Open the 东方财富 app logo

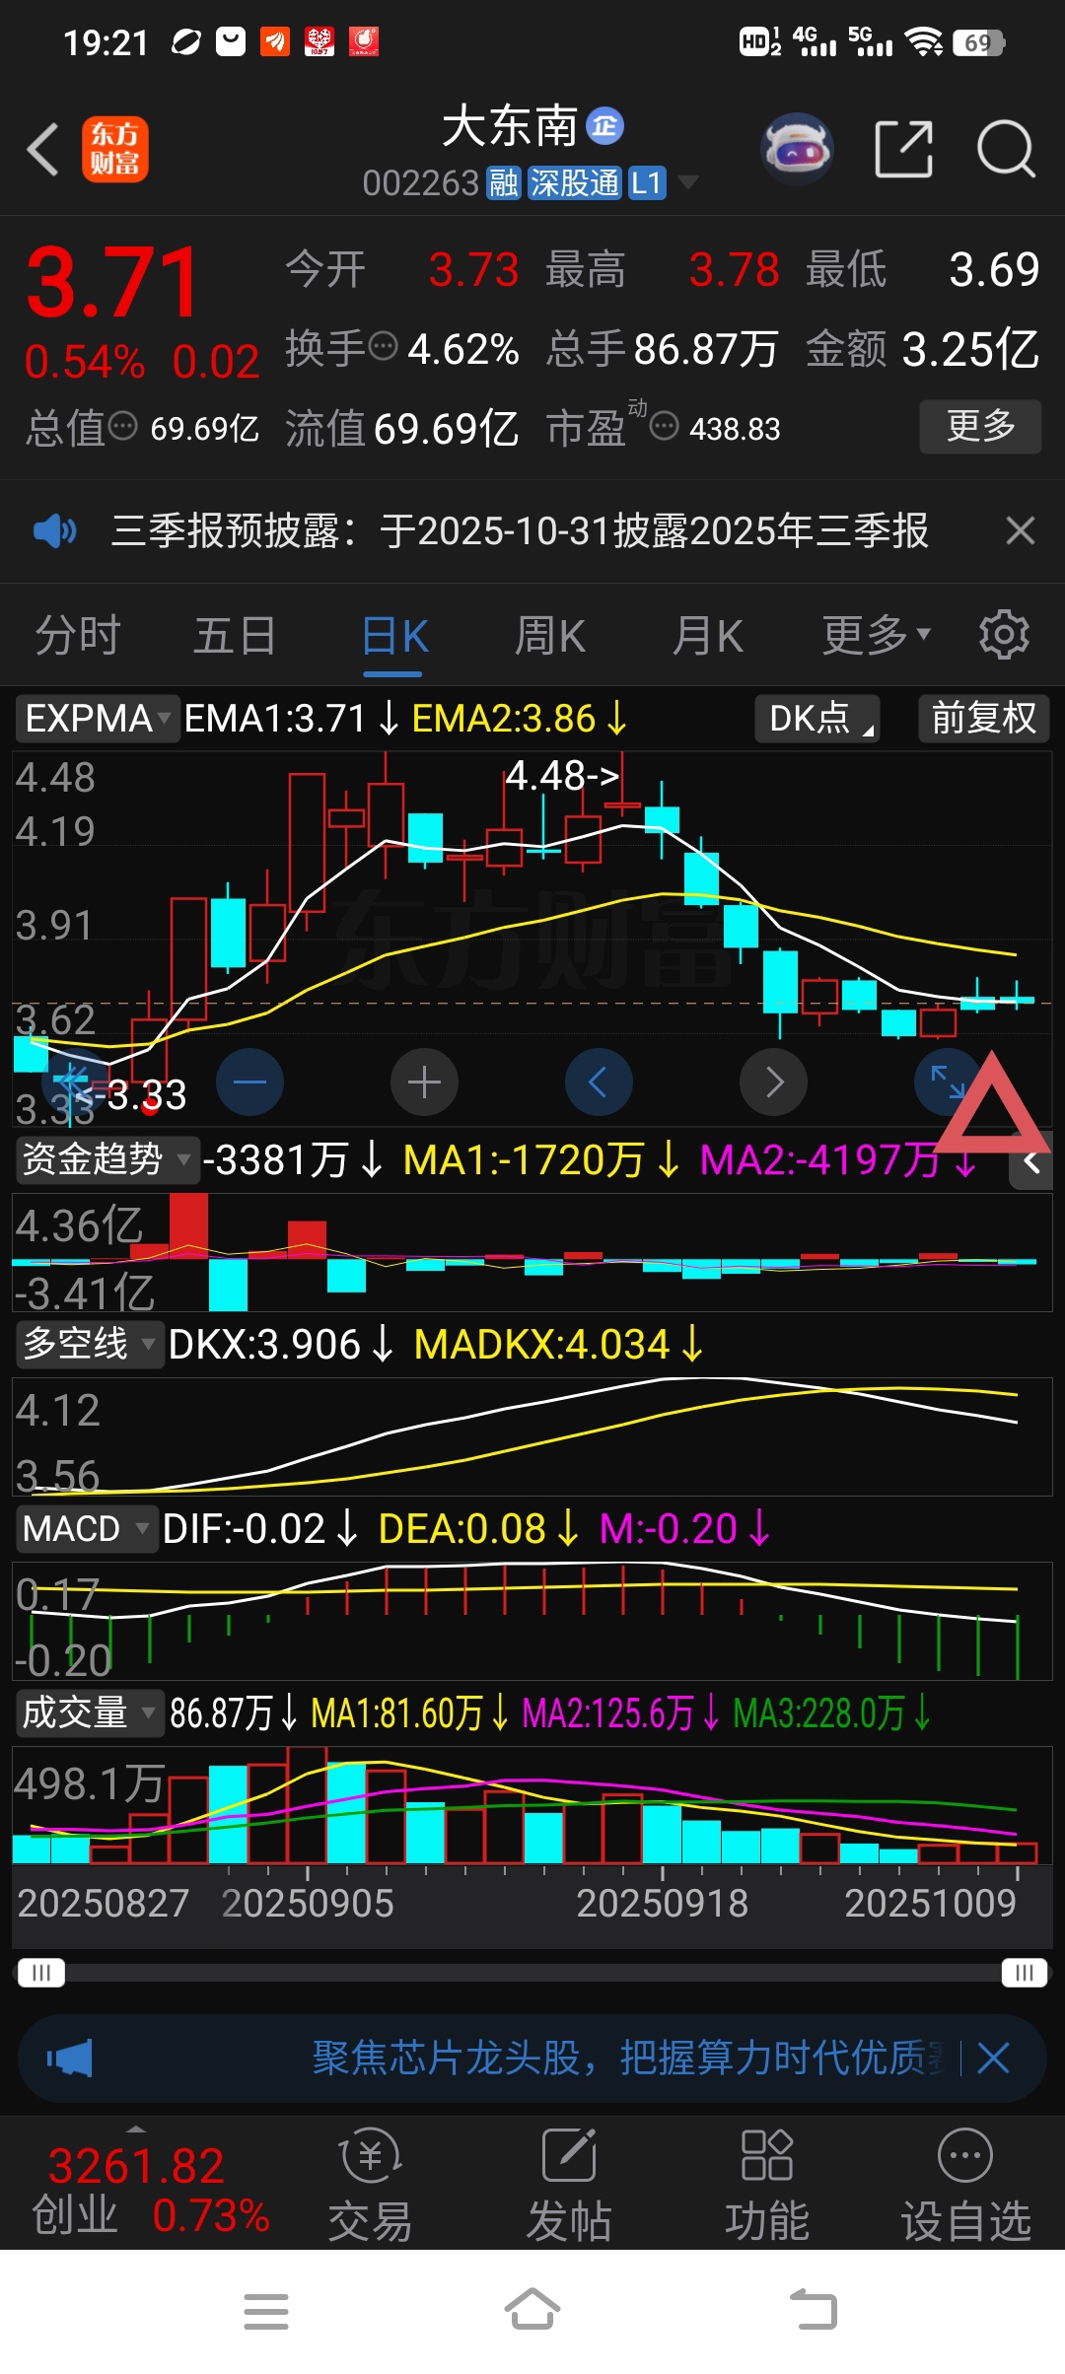(x=115, y=149)
